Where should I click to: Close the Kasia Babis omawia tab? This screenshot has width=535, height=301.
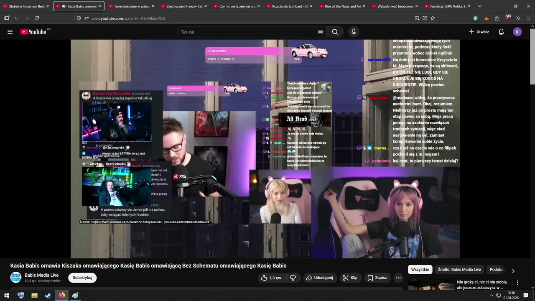(x=100, y=6)
